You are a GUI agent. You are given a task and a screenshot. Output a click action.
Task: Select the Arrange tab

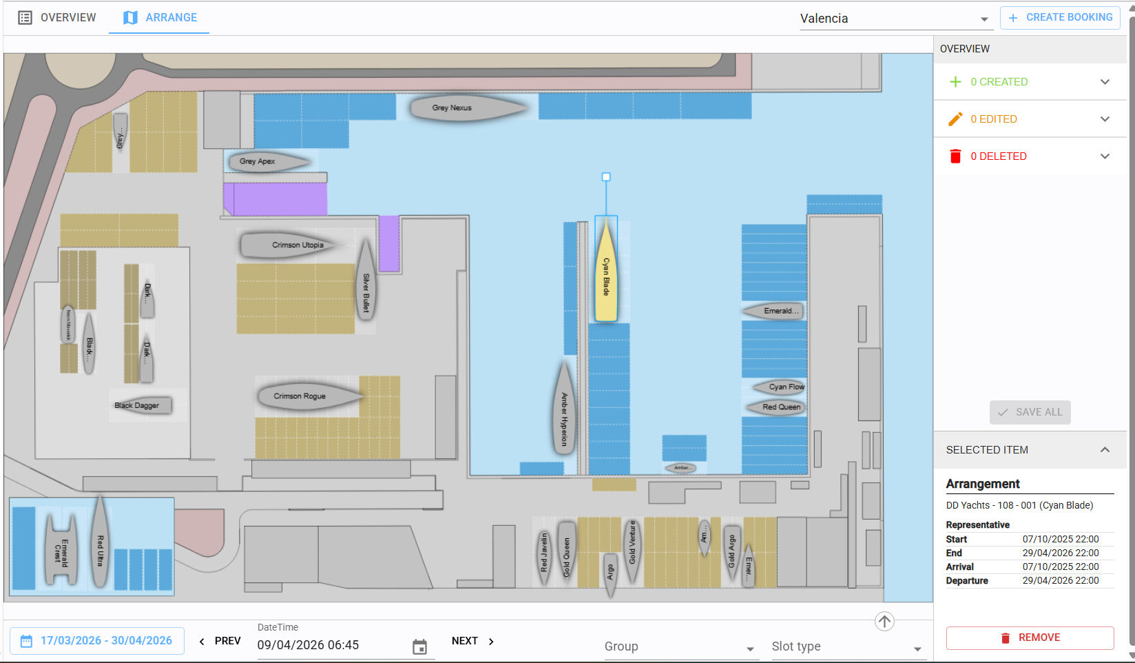click(x=160, y=18)
